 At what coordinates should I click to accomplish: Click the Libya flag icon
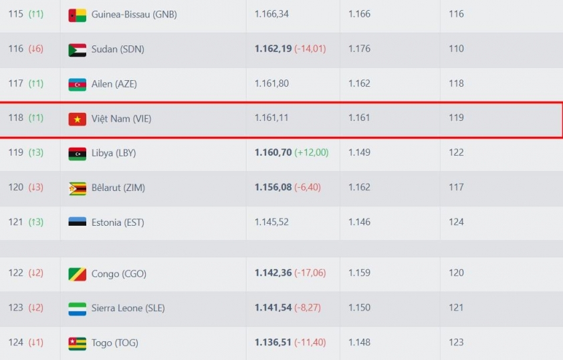coord(77,154)
